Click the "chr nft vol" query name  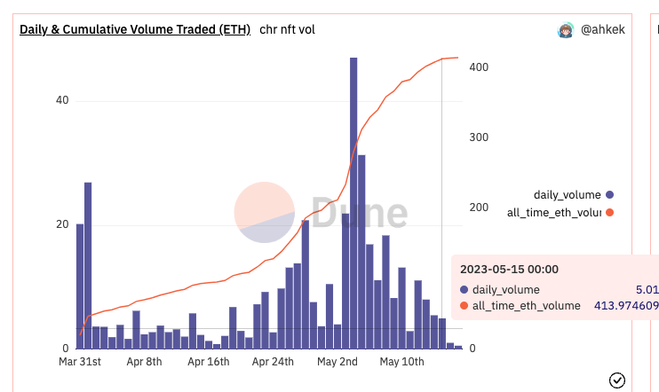(x=287, y=30)
